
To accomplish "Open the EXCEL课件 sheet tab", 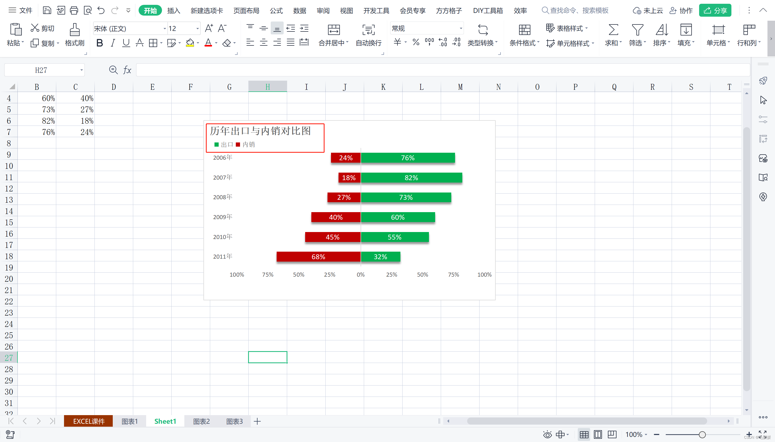I will (89, 421).
